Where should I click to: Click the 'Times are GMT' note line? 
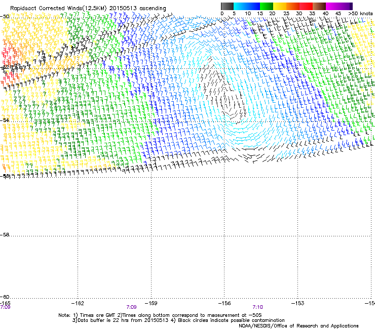click(160, 315)
